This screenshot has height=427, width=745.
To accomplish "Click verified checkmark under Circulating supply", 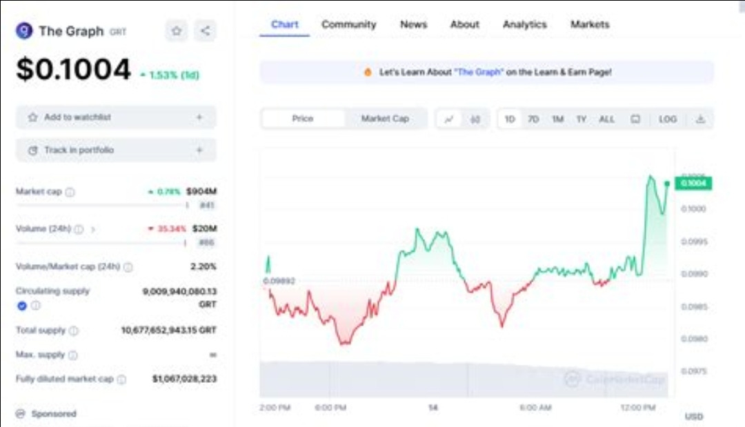I will (22, 306).
